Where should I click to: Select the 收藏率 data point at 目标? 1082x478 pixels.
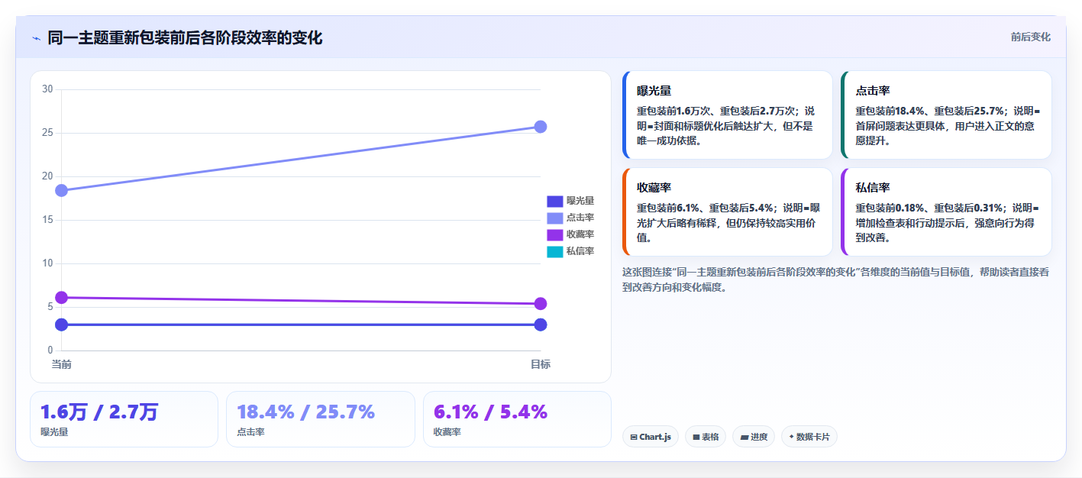(541, 304)
